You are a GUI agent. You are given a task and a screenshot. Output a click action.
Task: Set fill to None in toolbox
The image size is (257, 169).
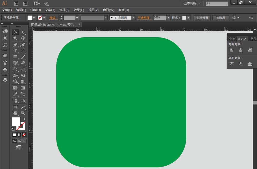(x=24, y=135)
